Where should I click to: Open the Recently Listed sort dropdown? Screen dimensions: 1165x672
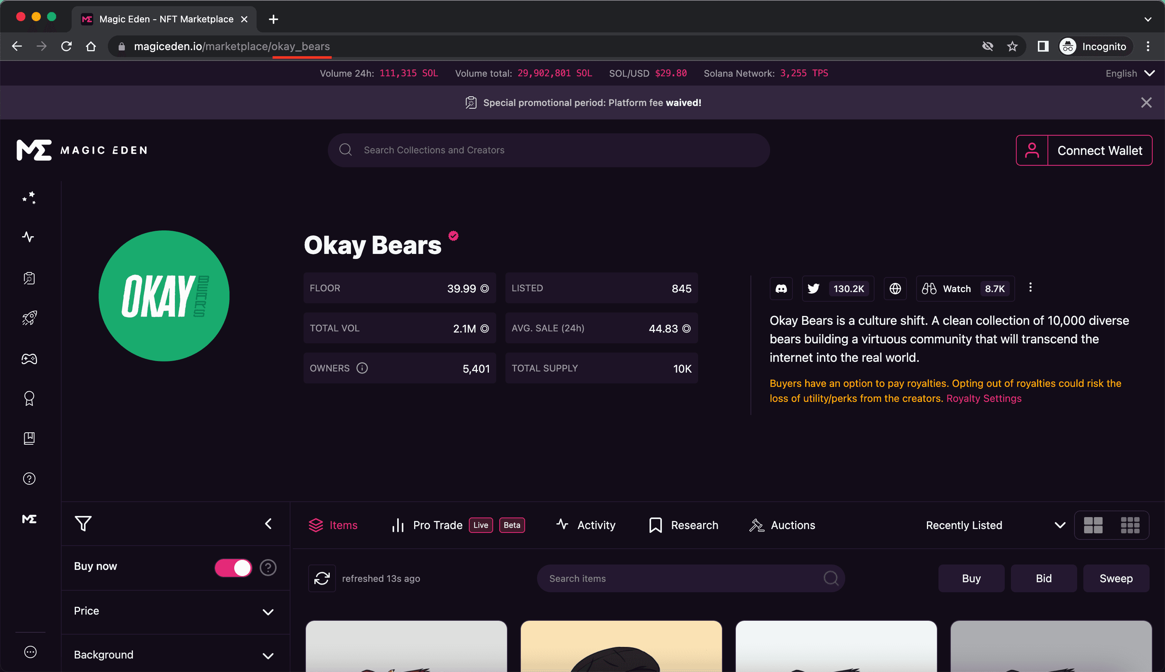995,525
